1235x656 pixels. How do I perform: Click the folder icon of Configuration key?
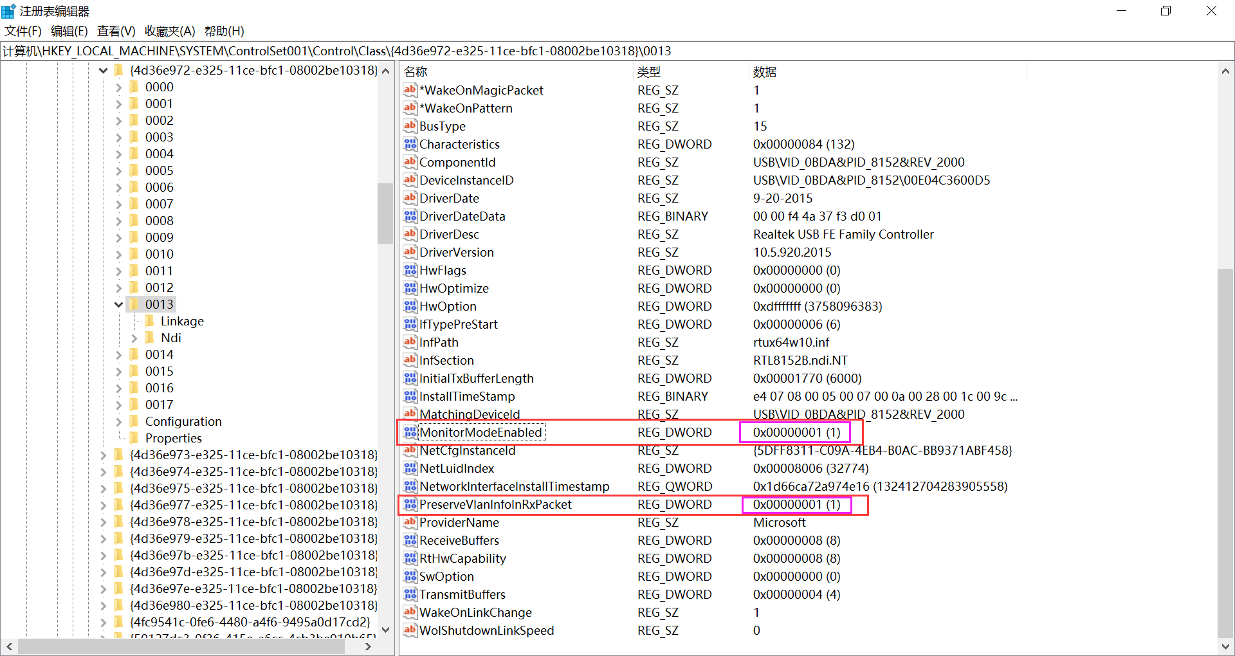click(x=134, y=421)
